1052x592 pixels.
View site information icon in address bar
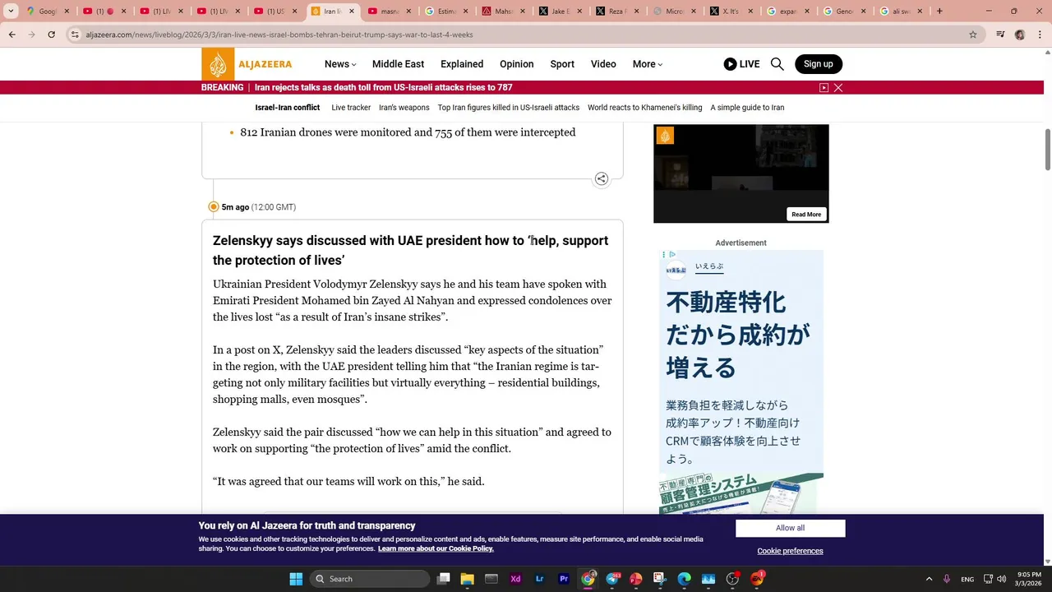click(75, 35)
